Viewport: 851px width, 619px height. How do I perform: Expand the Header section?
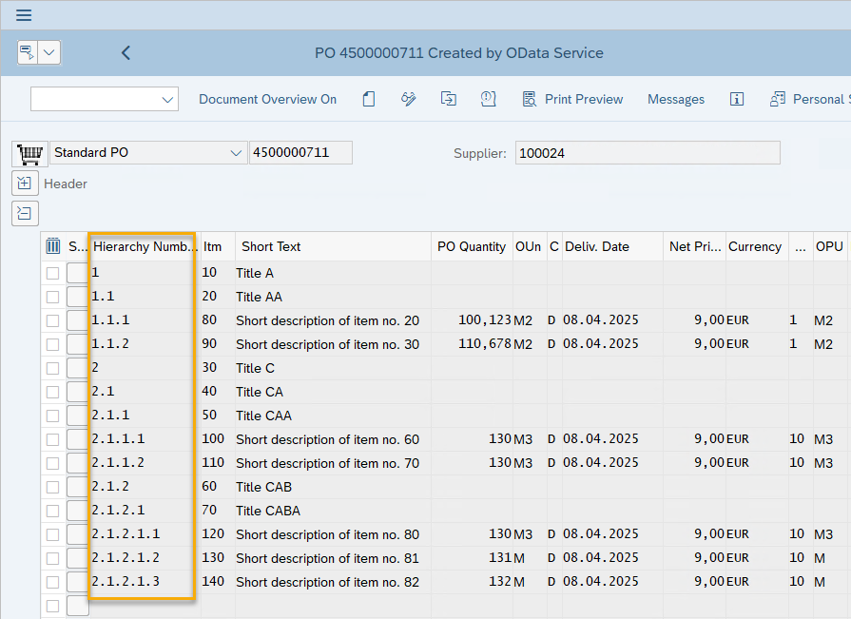coord(25,184)
